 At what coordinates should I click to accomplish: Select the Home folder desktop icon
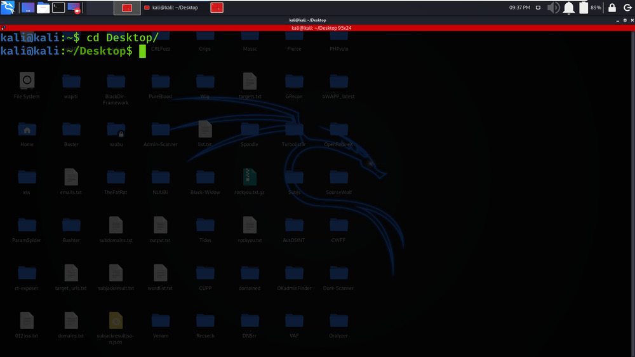[x=27, y=134]
